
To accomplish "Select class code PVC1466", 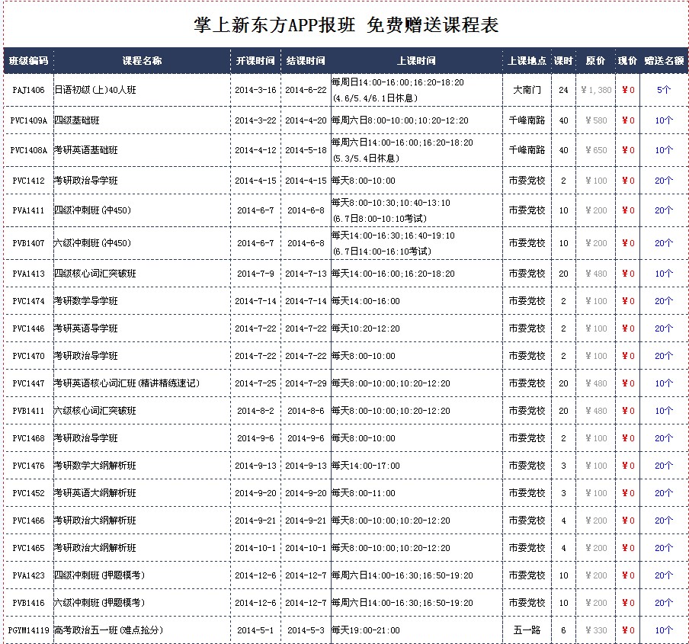I will pos(28,521).
